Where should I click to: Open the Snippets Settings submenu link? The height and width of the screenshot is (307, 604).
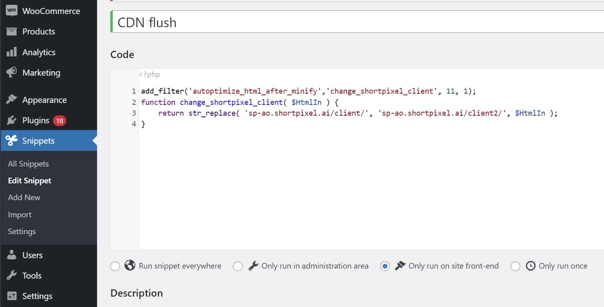click(22, 231)
